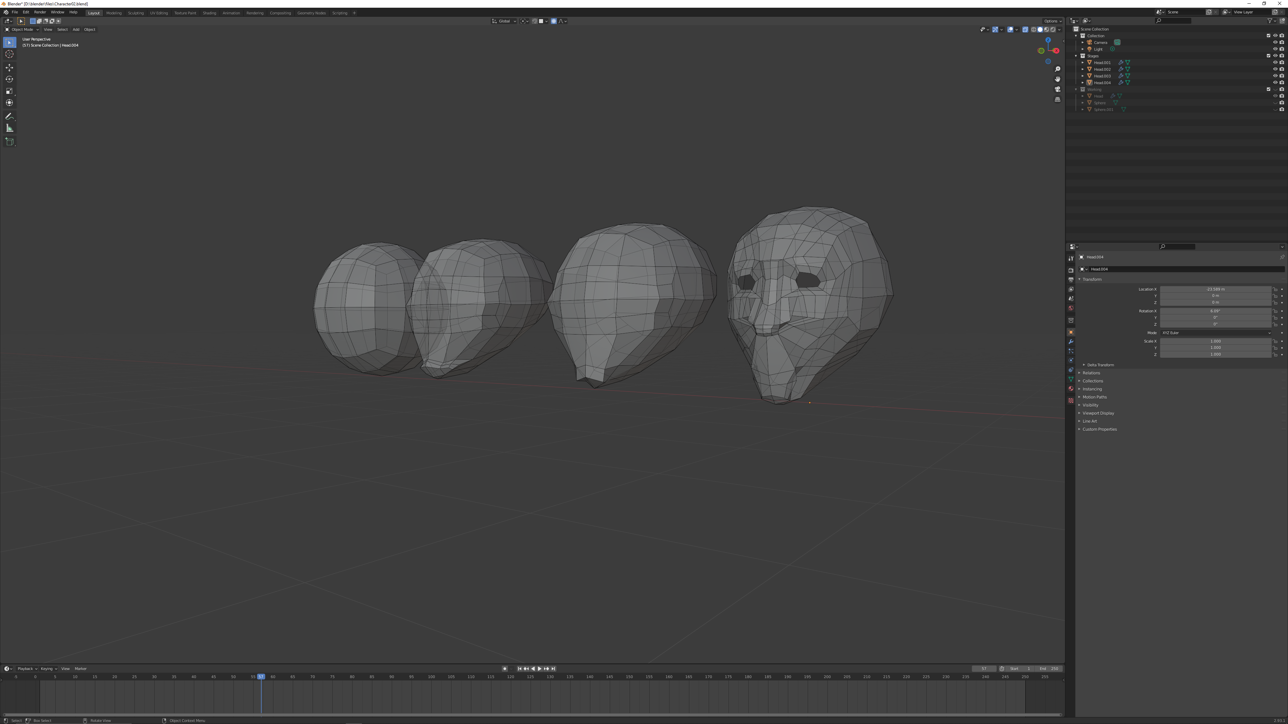Open the Modifier properties wrench tab
This screenshot has width=1288, height=724.
(x=1071, y=342)
